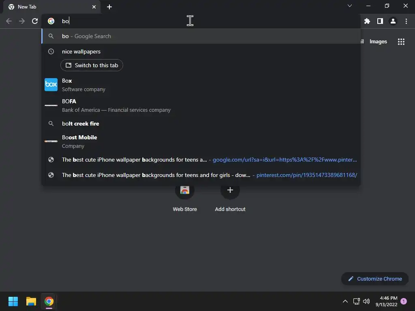
Task: Click the Box logo thumbnail
Action: (51, 85)
